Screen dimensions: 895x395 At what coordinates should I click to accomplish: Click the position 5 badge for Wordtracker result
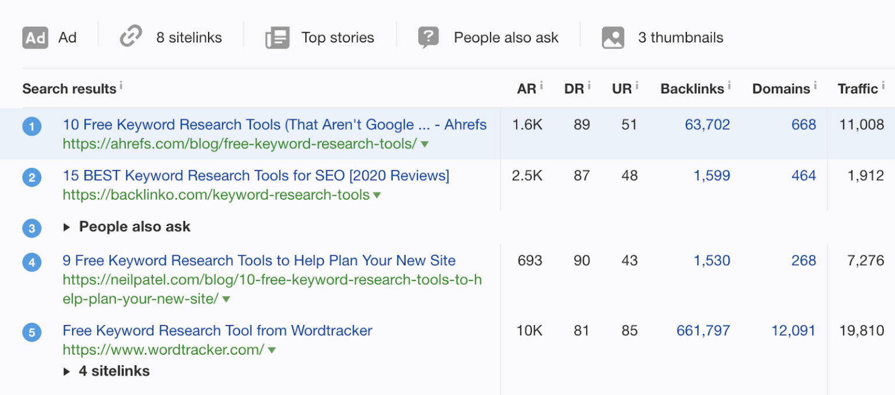(32, 331)
